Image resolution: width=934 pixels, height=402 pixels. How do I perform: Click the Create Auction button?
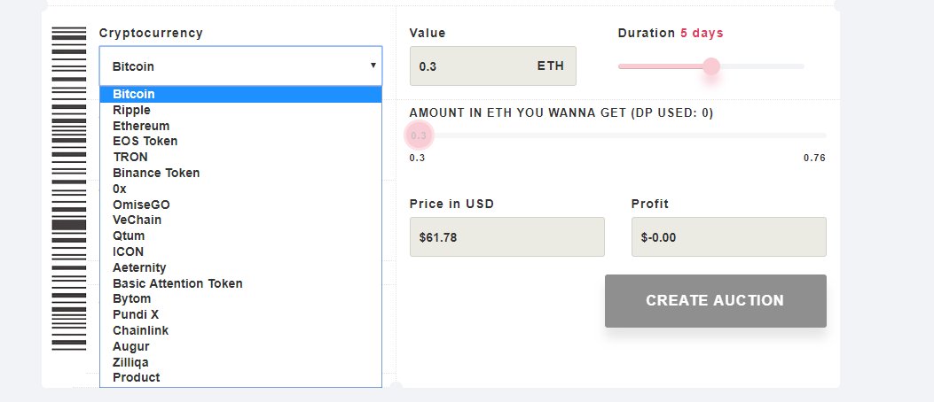(x=716, y=301)
